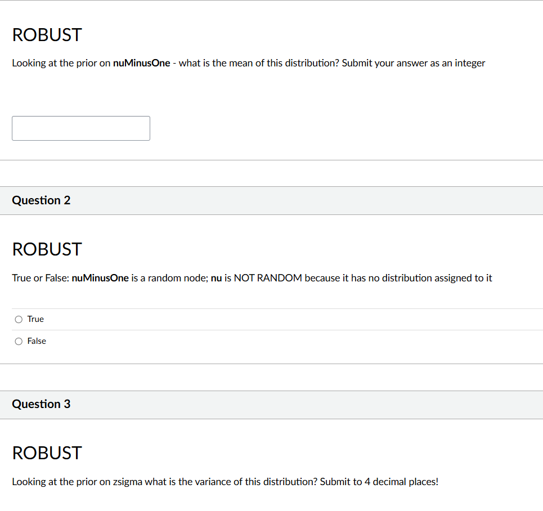The height and width of the screenshot is (511, 543).
Task: Click the ROBUST heading under Question 2
Action: [x=47, y=249]
